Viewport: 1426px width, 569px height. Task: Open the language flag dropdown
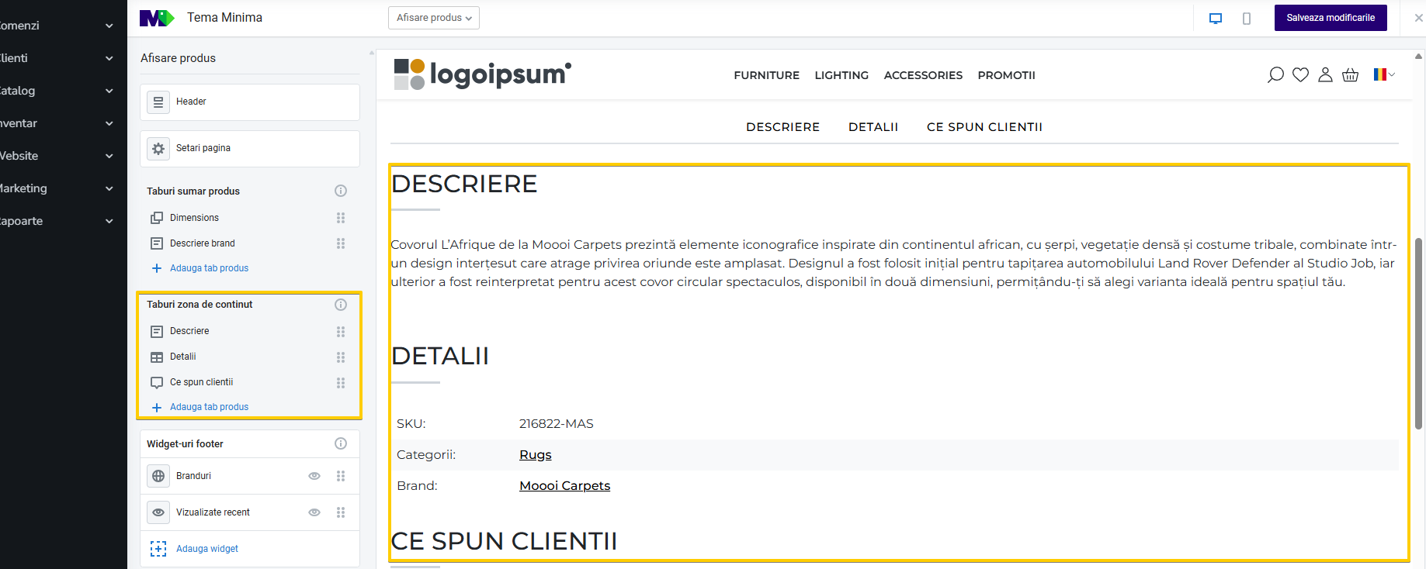(1383, 74)
